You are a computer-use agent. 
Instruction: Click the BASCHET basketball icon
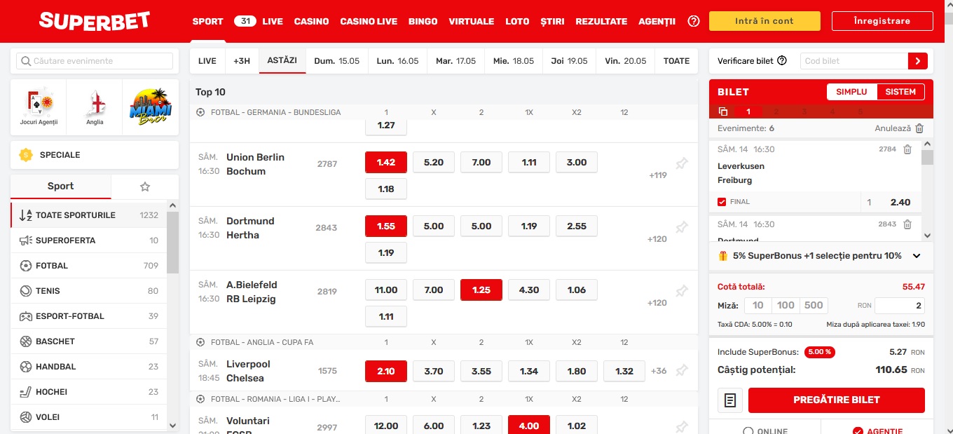(x=26, y=341)
